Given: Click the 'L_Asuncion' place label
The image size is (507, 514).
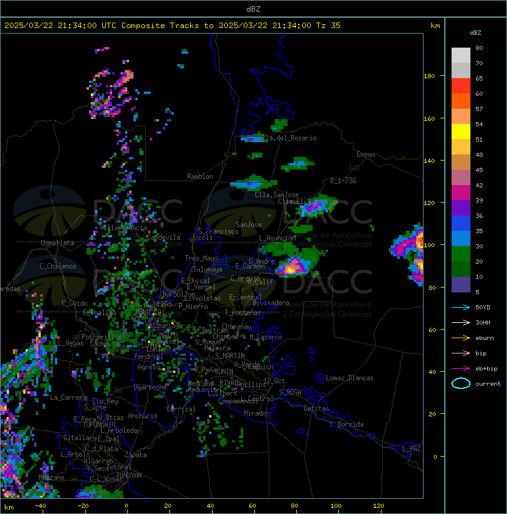Looking at the screenshot, I should (x=277, y=238).
